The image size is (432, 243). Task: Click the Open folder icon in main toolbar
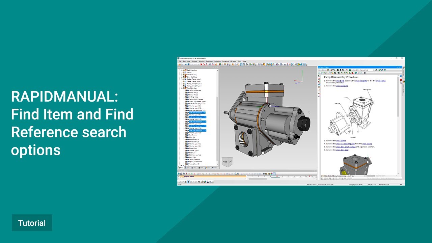180,64
